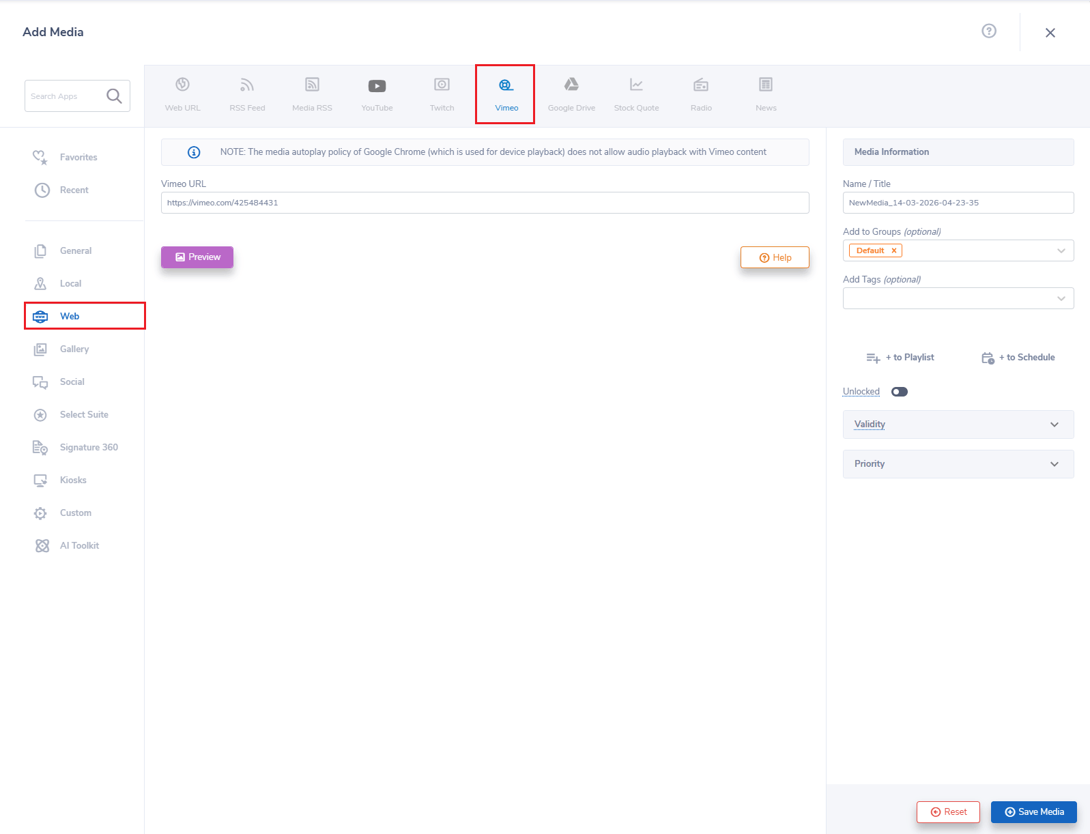The height and width of the screenshot is (834, 1090).
Task: Click the Vimeo autoplay policy note text
Action: click(493, 152)
